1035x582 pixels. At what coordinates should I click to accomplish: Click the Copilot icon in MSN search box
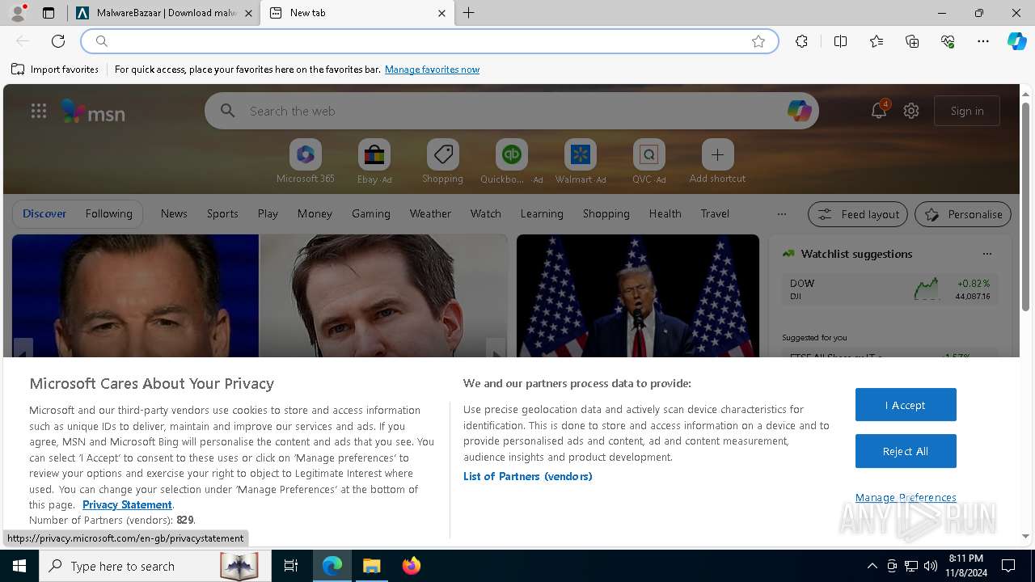tap(799, 111)
